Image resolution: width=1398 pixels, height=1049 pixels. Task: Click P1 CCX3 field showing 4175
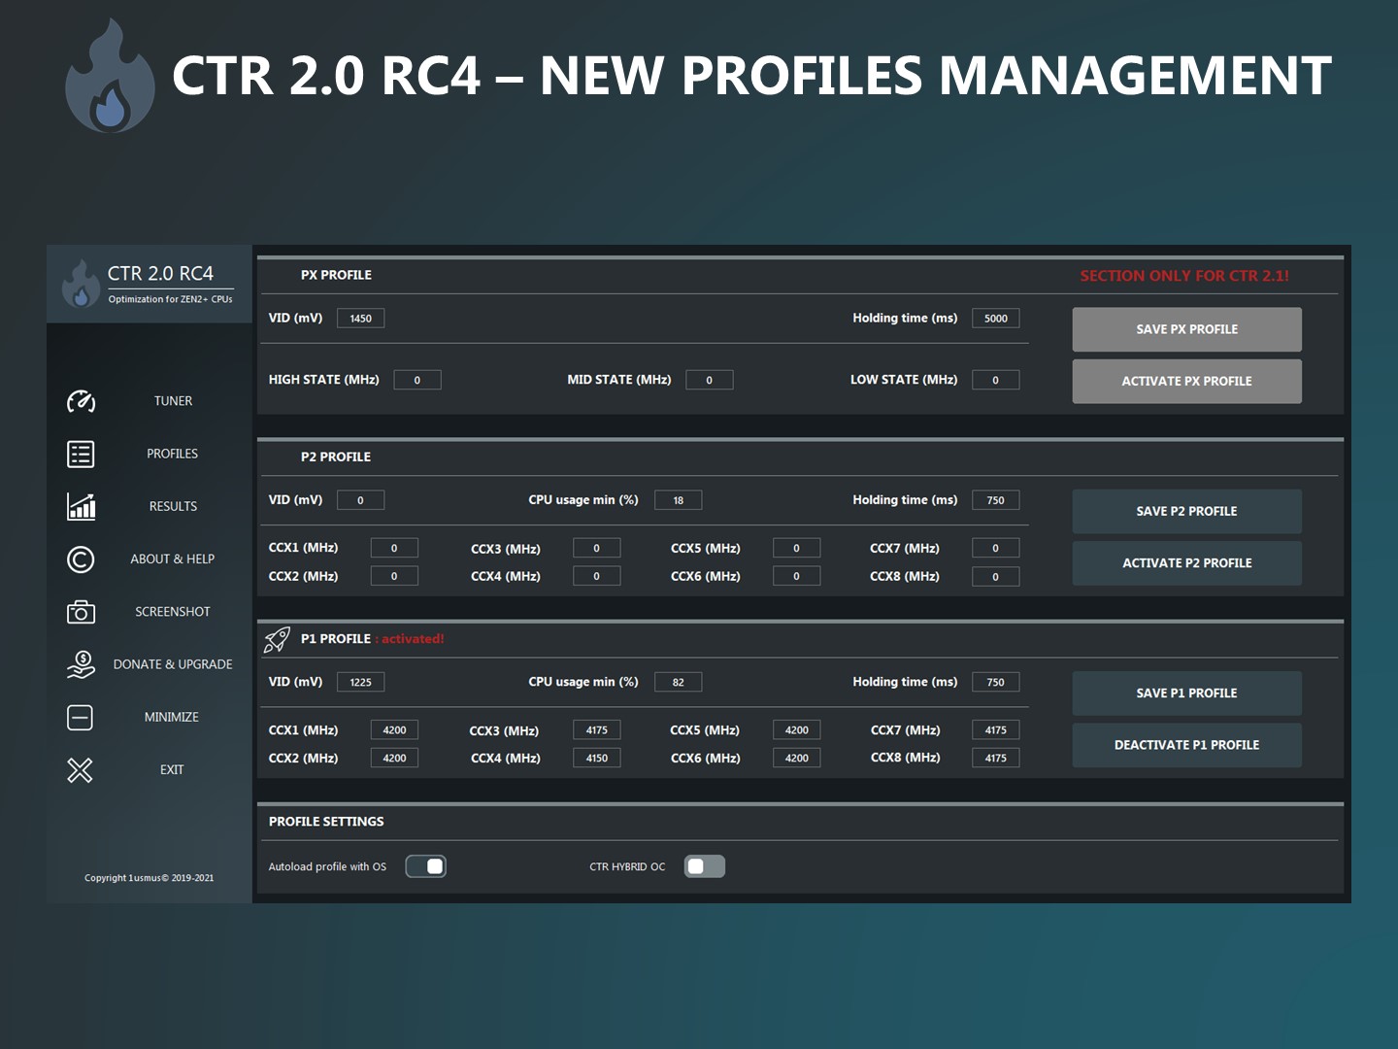(596, 729)
